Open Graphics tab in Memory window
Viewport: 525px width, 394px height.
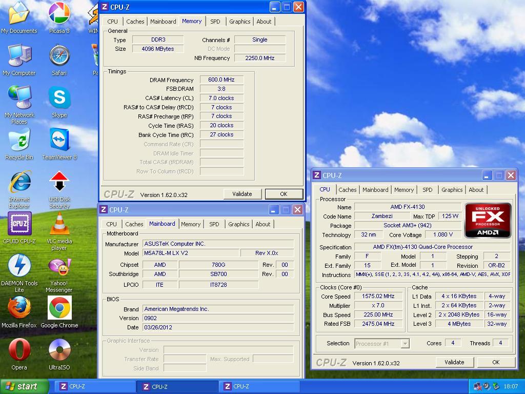[x=240, y=22]
